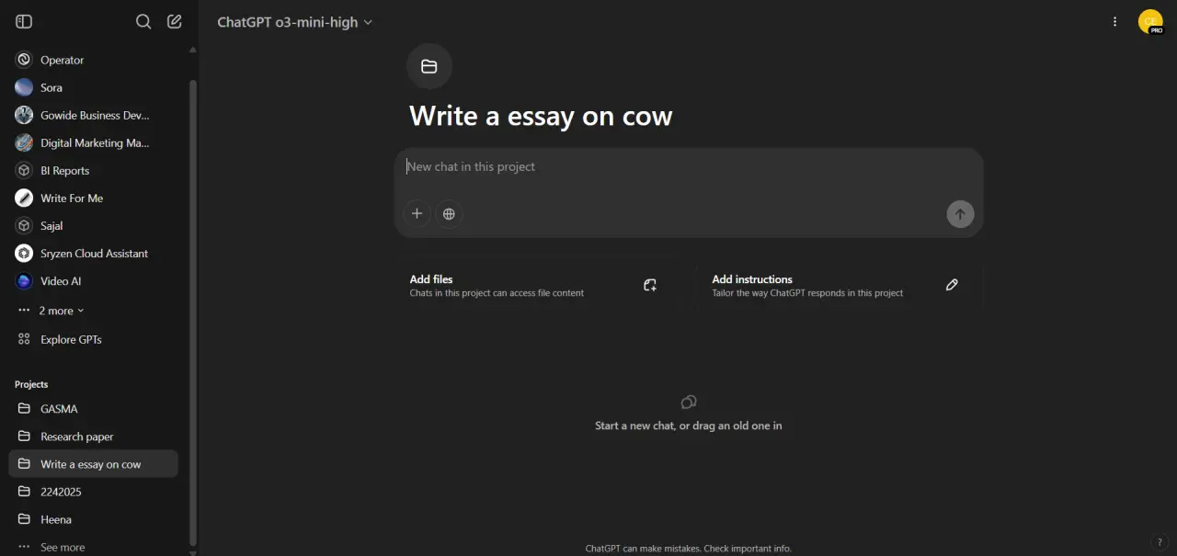Image resolution: width=1177 pixels, height=556 pixels.
Task: Click the Add instructions label
Action: pos(752,279)
